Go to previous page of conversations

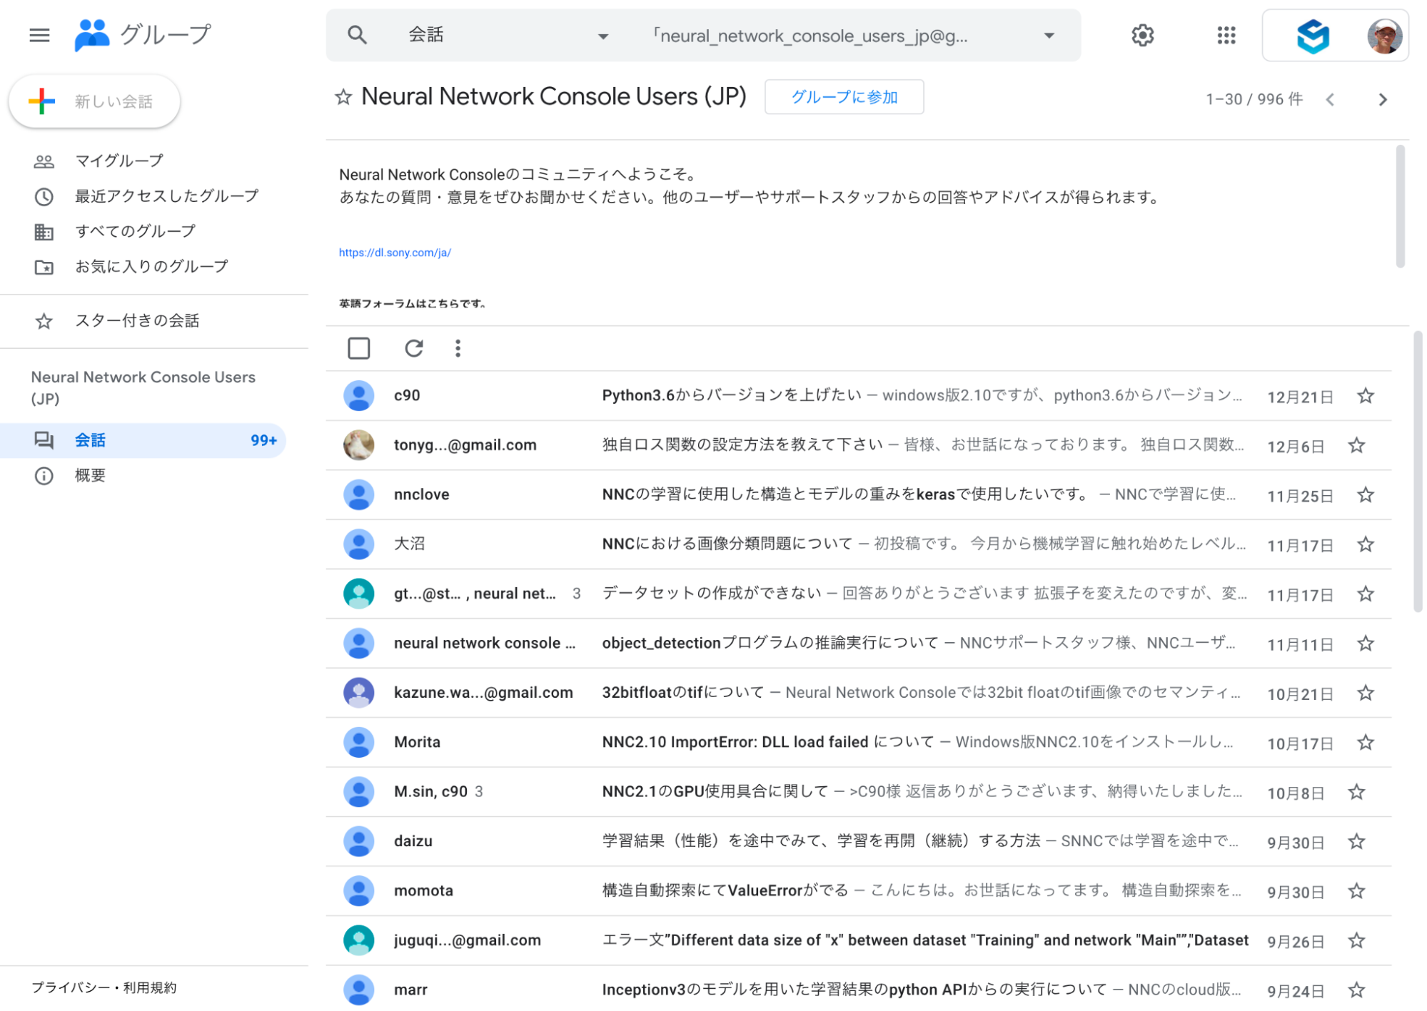(x=1330, y=100)
